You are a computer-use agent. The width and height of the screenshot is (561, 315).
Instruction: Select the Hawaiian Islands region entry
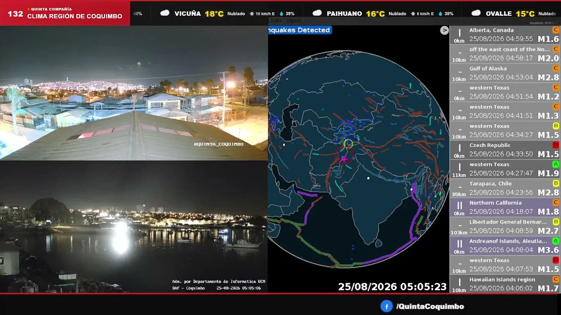tap(505, 284)
